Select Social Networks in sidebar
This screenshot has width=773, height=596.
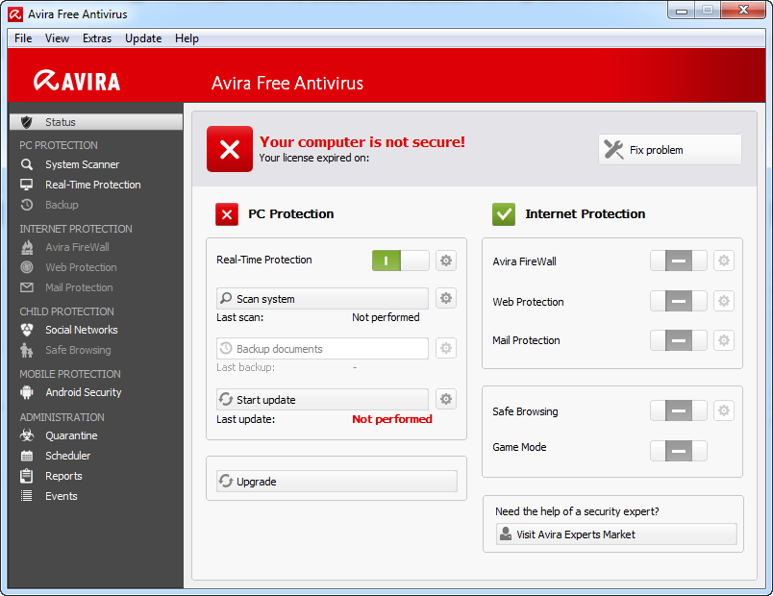click(82, 330)
